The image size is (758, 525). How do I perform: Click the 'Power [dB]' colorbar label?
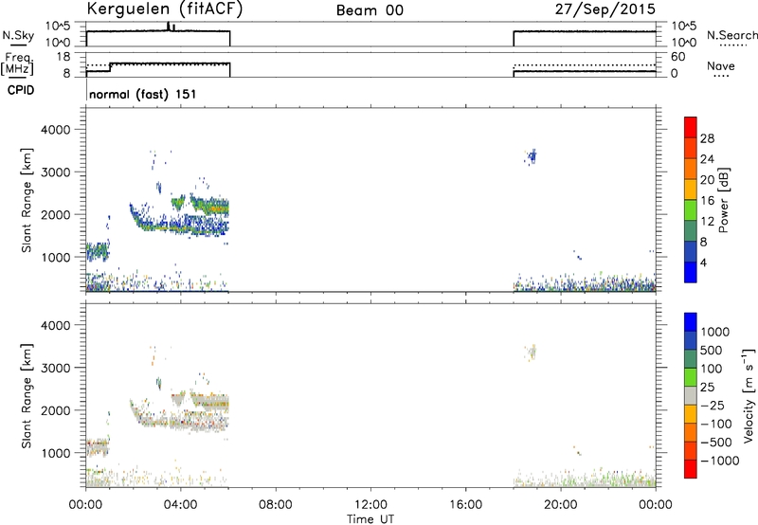723,200
